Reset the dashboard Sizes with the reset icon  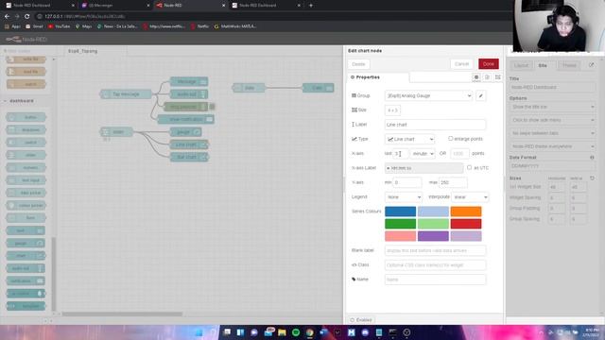coord(592,178)
